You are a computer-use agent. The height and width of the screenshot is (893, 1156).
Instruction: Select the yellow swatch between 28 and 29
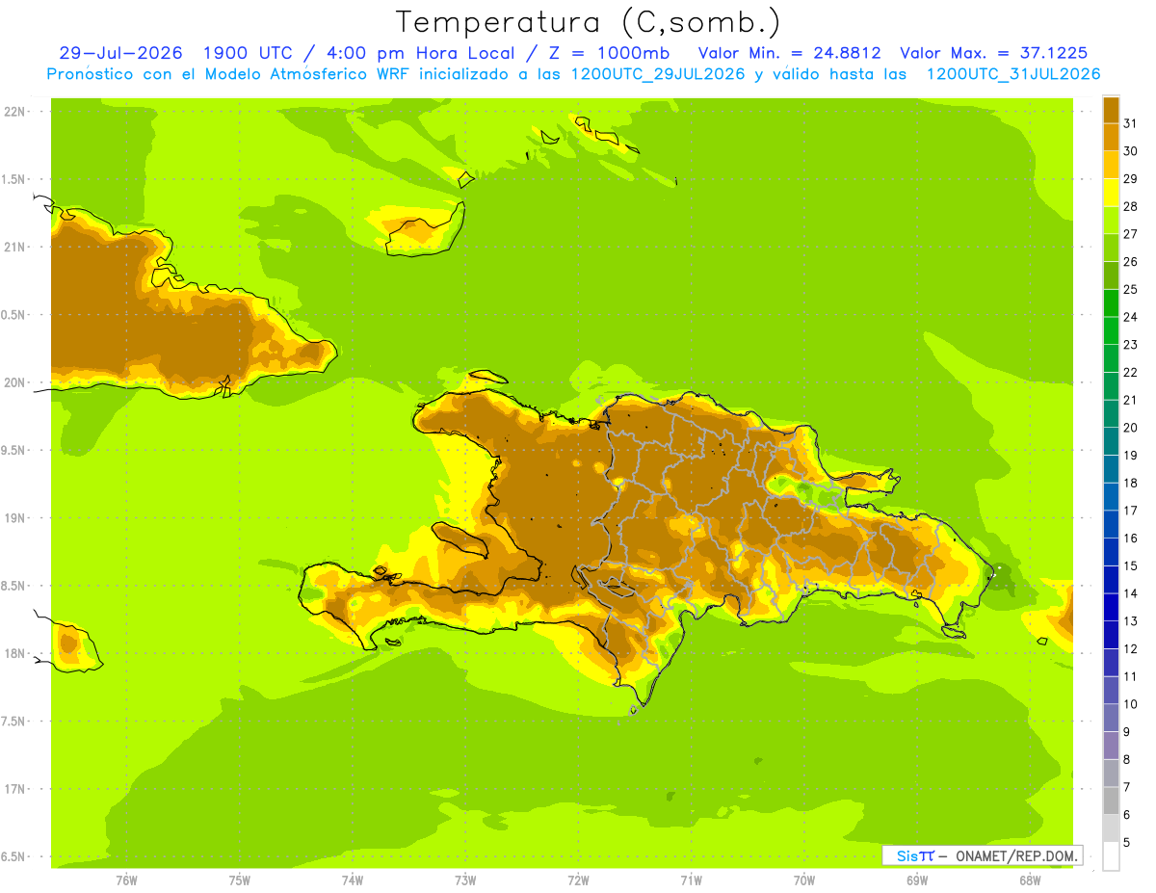click(1111, 193)
